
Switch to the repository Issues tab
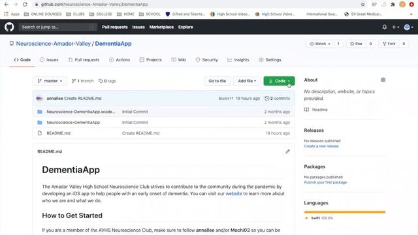[49, 59]
